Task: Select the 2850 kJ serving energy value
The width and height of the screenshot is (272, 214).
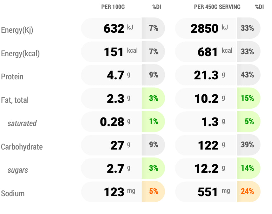Action: [205, 29]
